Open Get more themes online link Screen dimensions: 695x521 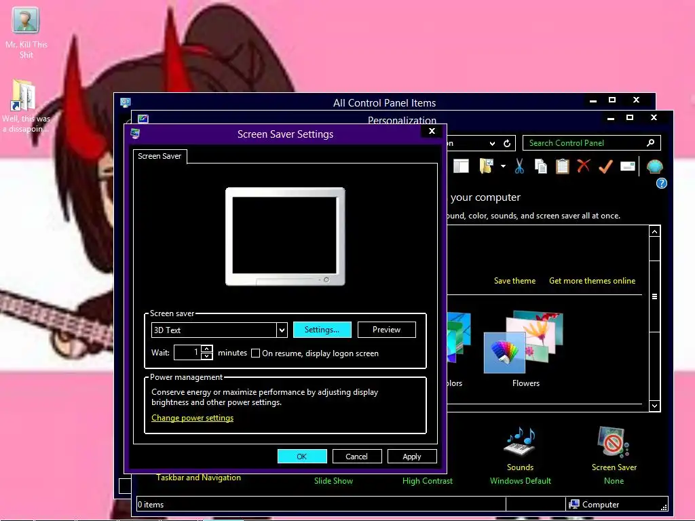pos(592,281)
